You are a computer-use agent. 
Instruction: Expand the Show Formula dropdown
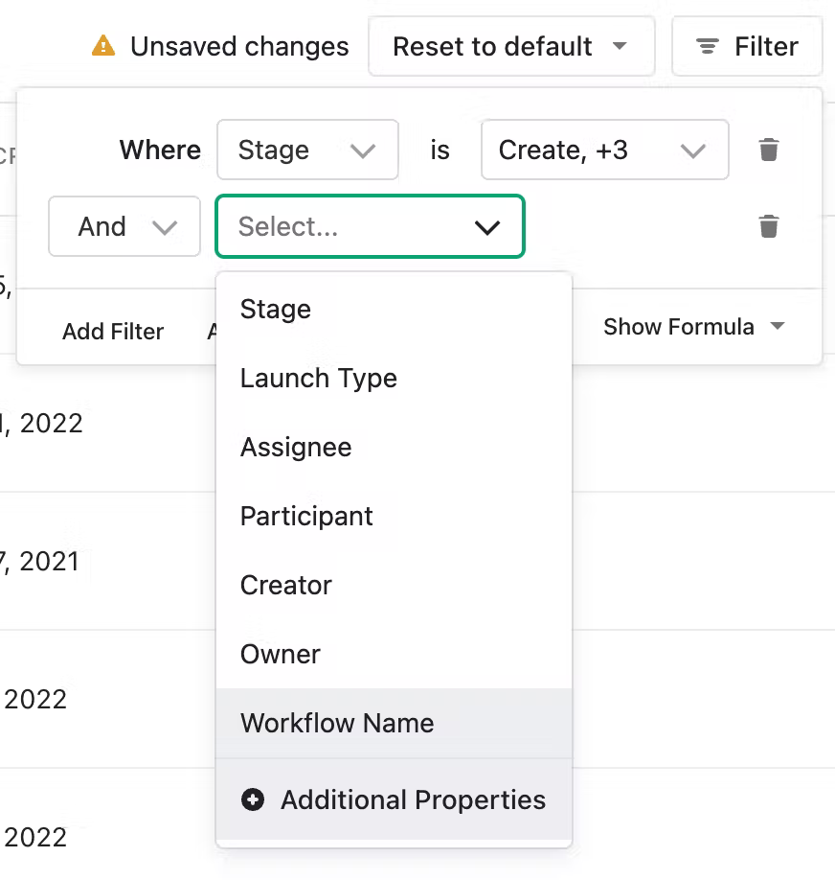coord(694,327)
